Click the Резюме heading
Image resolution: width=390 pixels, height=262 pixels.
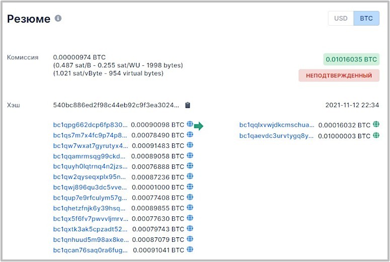tap(29, 19)
